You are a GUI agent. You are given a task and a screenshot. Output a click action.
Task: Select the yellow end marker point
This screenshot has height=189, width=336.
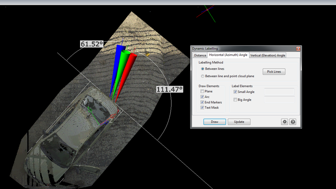[x=148, y=54]
